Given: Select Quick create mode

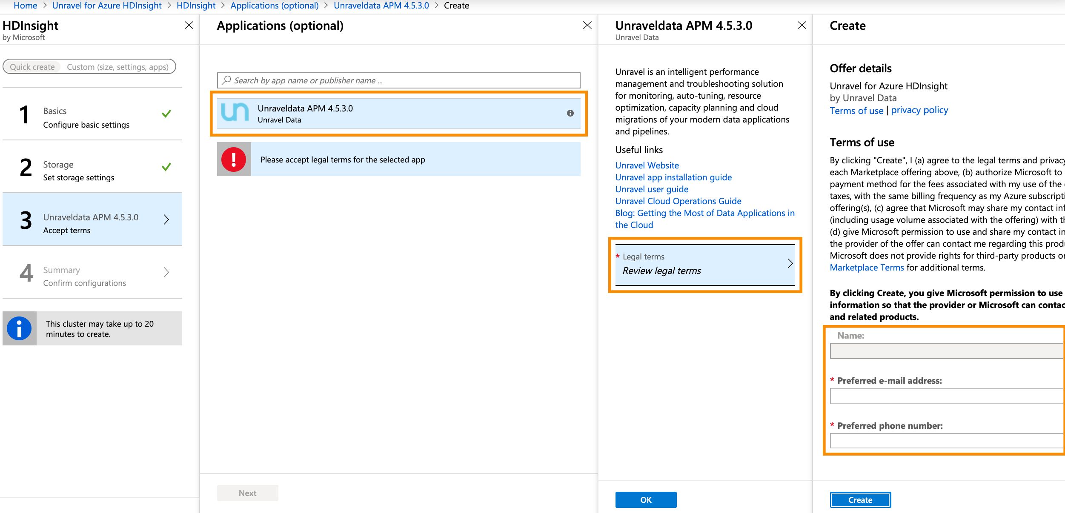Looking at the screenshot, I should coord(32,67).
